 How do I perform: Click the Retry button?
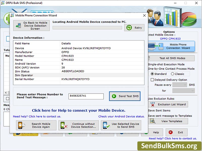point(134,28)
